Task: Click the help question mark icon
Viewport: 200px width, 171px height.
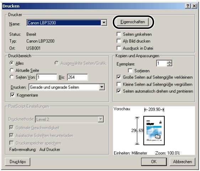Action: click(x=188, y=6)
